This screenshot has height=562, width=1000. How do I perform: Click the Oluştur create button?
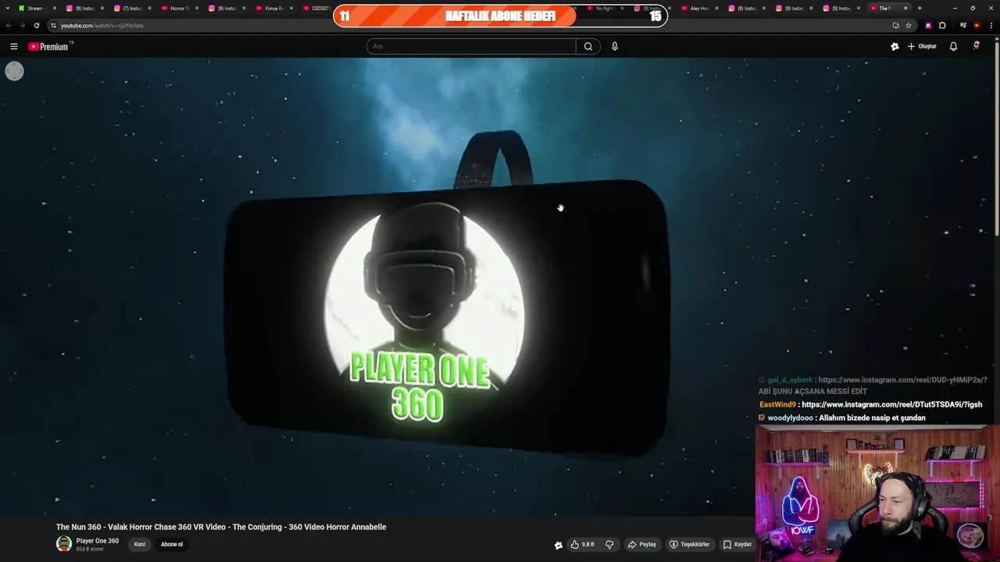coord(922,47)
